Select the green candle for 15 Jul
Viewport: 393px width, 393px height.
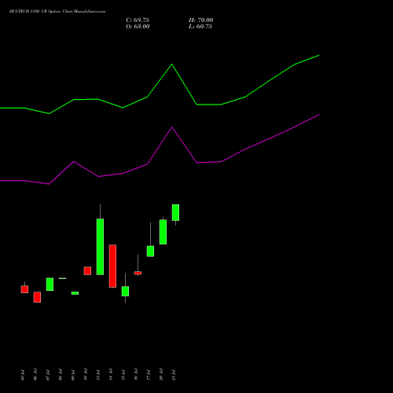click(125, 291)
